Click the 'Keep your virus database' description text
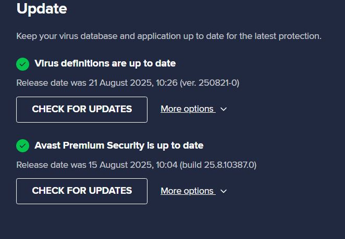This screenshot has height=239, width=345. click(169, 36)
